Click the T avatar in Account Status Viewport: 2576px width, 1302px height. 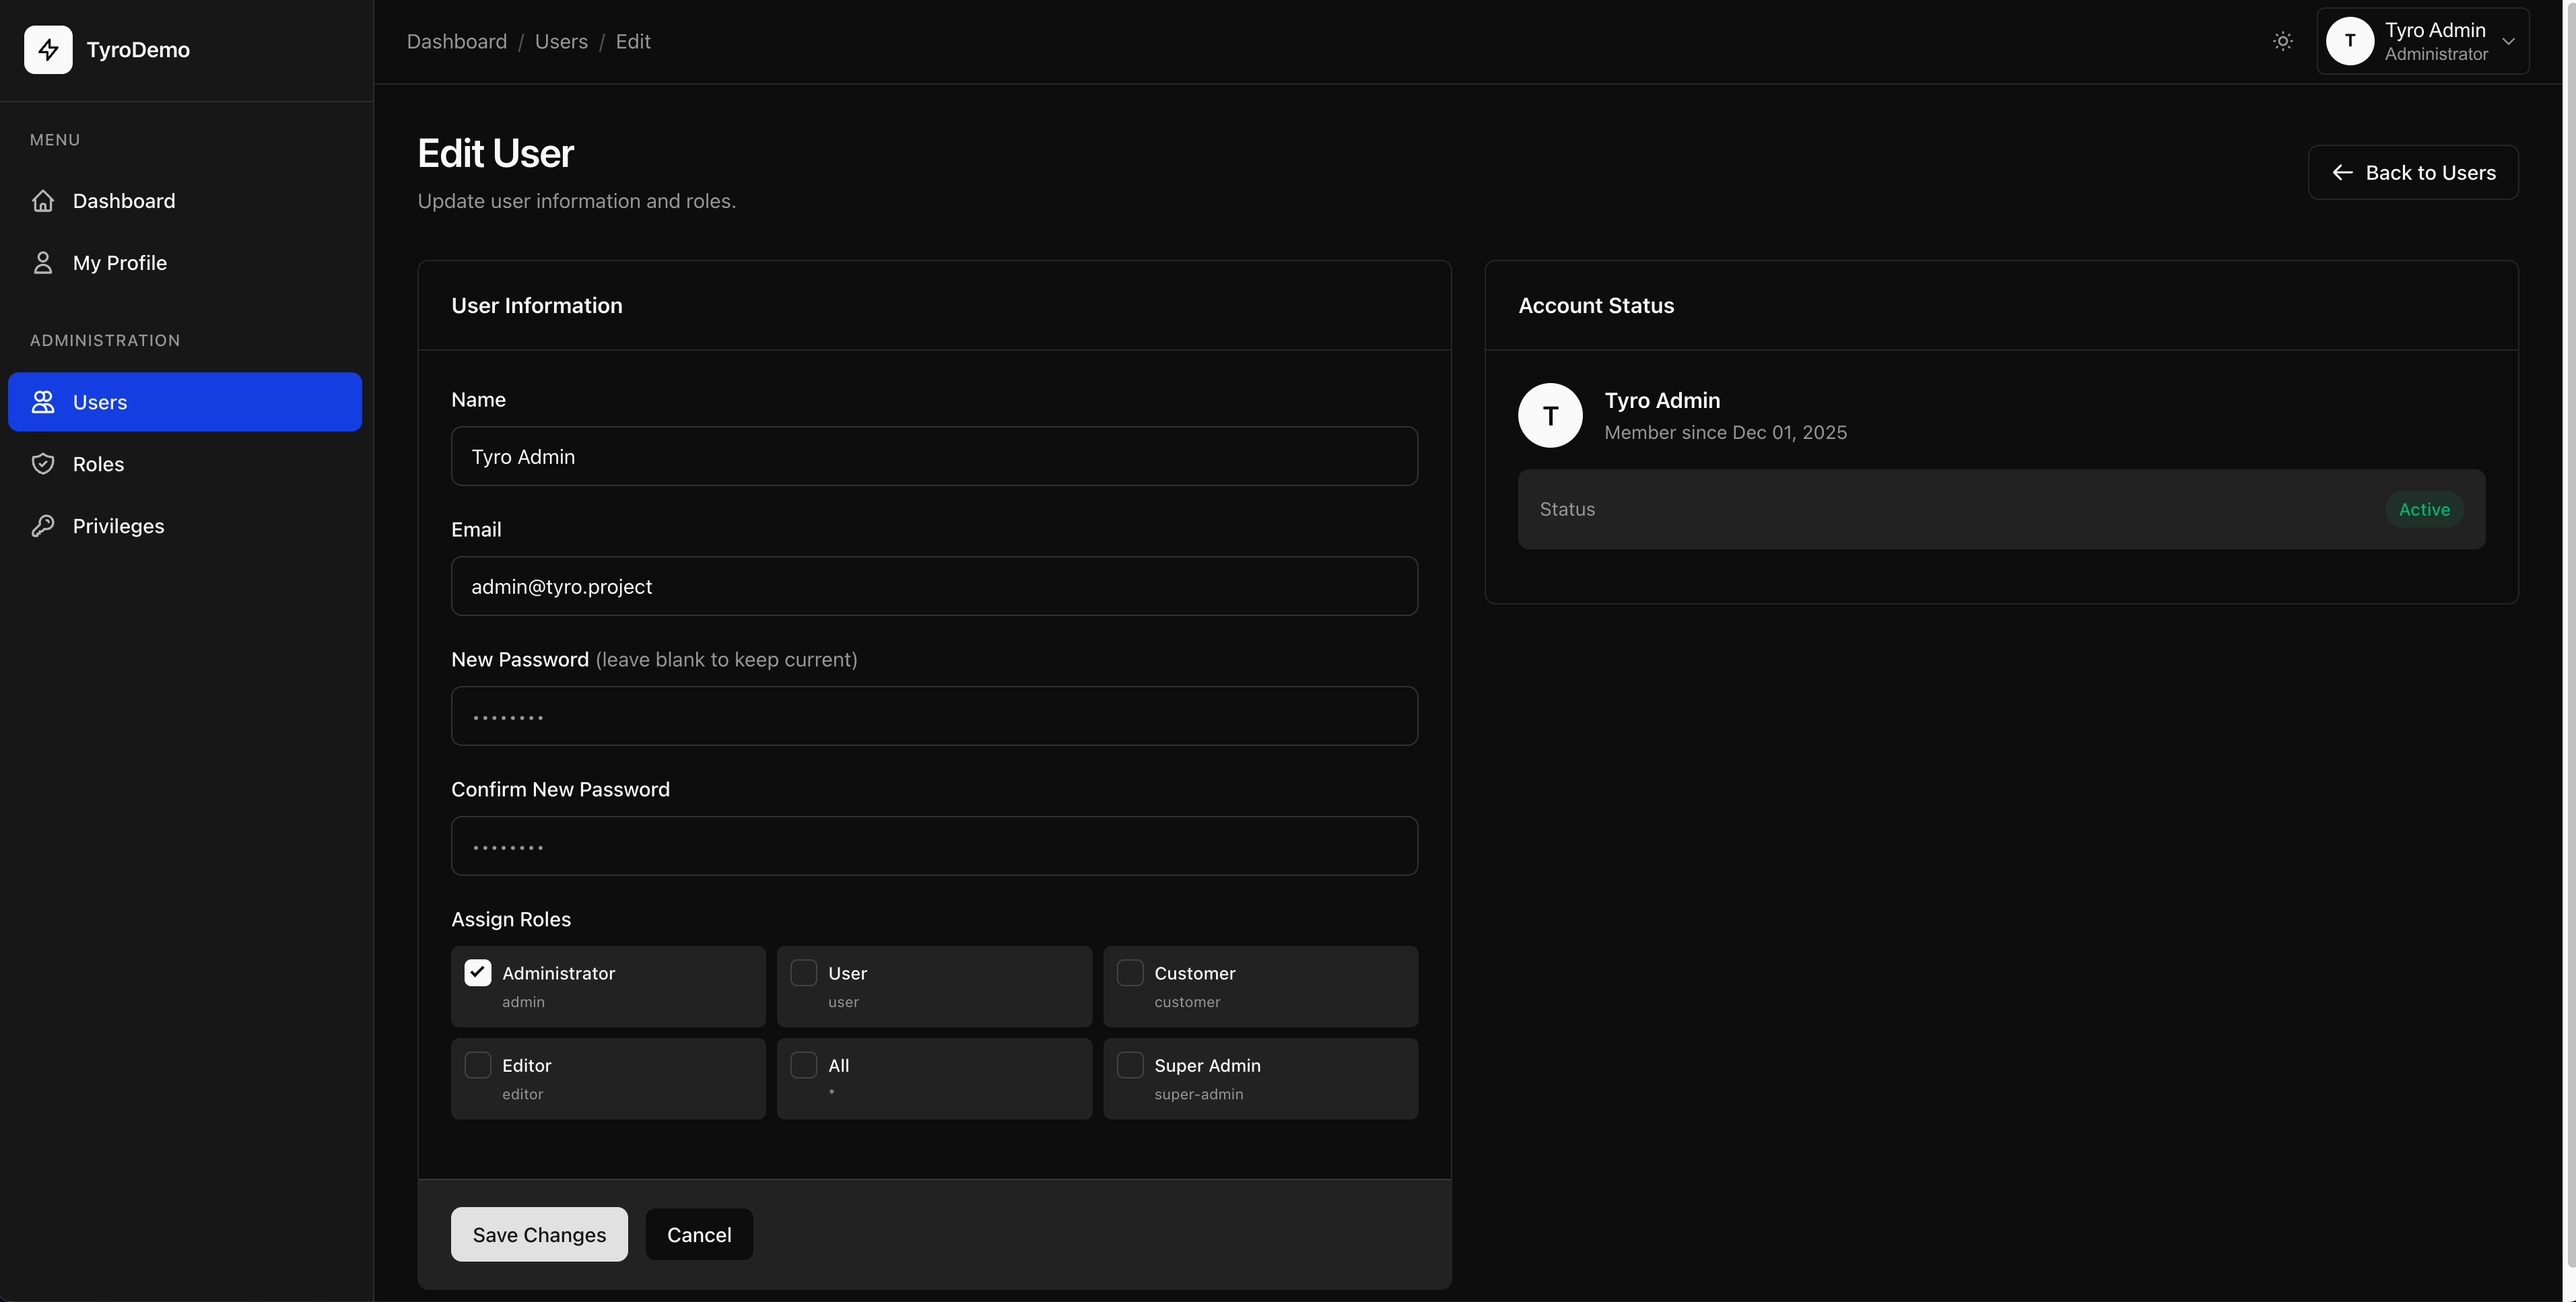point(1550,416)
